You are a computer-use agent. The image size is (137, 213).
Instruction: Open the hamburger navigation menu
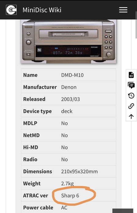point(123,10)
